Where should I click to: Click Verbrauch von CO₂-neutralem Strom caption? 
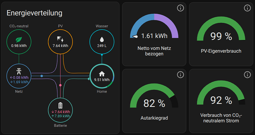[221, 118]
